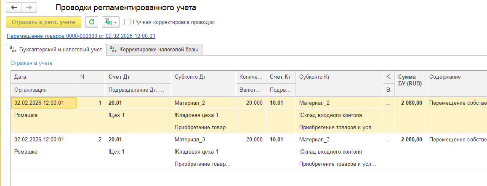Switch to Корректировки налоговой базы tab
This screenshot has width=487, height=186.
pos(154,50)
